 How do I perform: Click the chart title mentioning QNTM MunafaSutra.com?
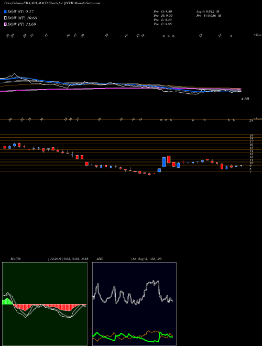tap(52, 4)
